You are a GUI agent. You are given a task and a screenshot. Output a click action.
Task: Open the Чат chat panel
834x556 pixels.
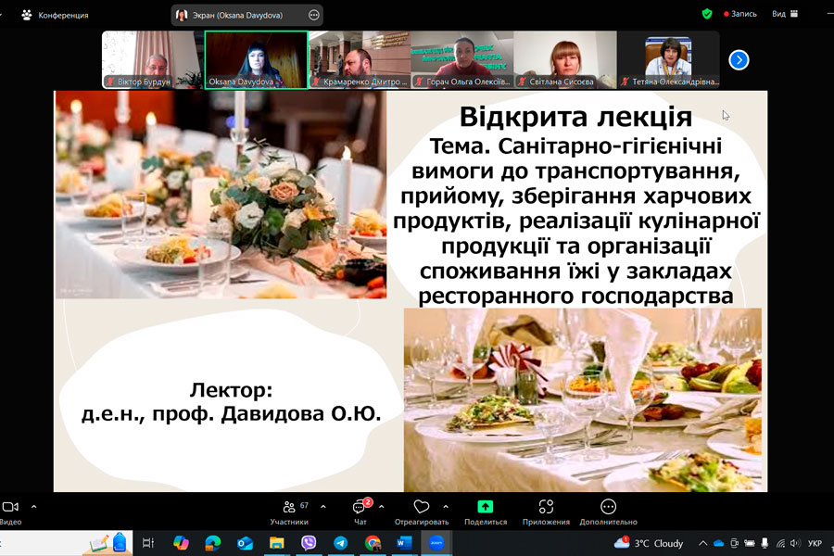pyautogui.click(x=360, y=512)
